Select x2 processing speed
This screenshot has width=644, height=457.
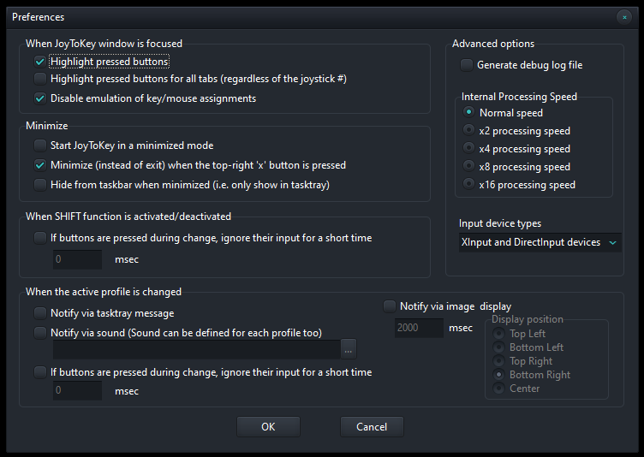tap(468, 130)
